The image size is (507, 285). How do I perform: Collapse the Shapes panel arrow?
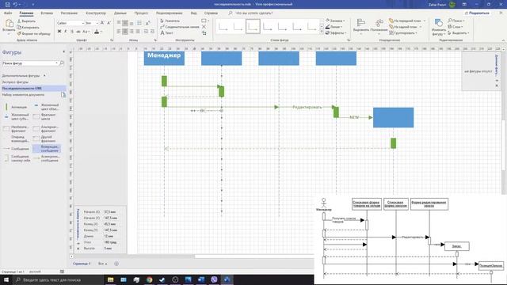click(63, 51)
